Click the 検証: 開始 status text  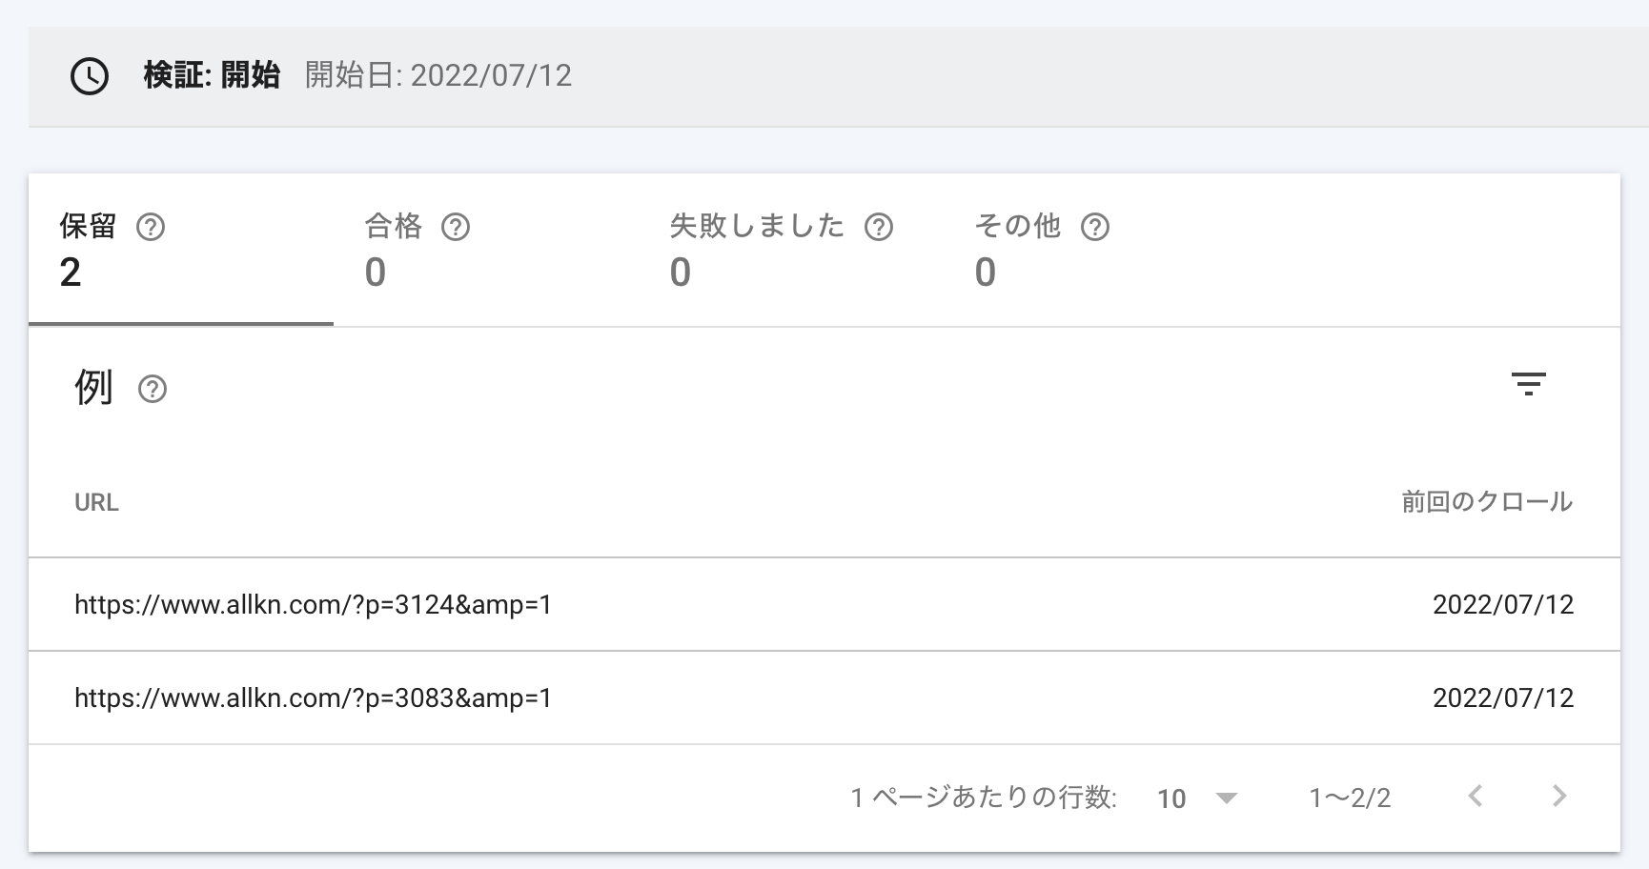click(212, 75)
